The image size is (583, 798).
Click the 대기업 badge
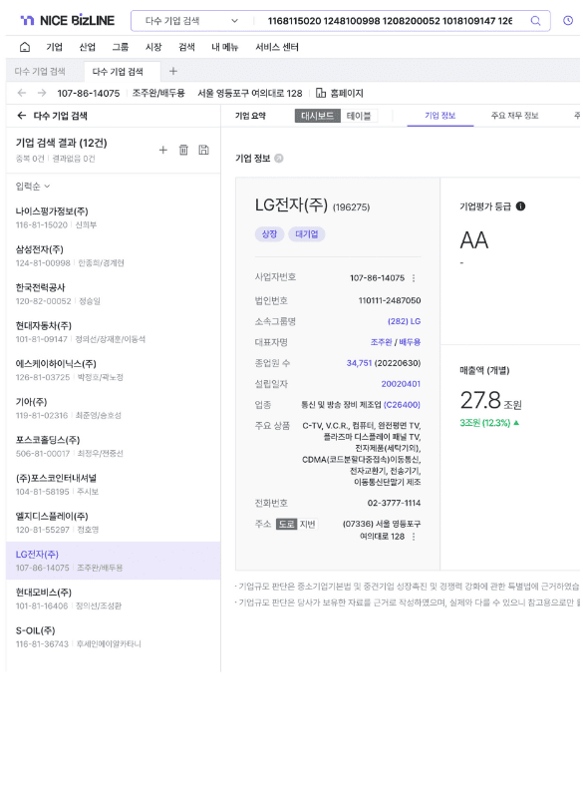tap(307, 234)
